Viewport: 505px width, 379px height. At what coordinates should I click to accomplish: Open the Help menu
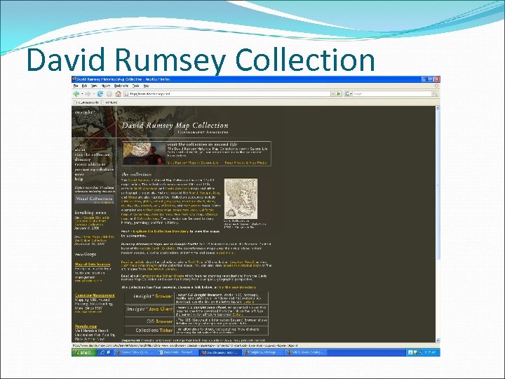(x=146, y=86)
